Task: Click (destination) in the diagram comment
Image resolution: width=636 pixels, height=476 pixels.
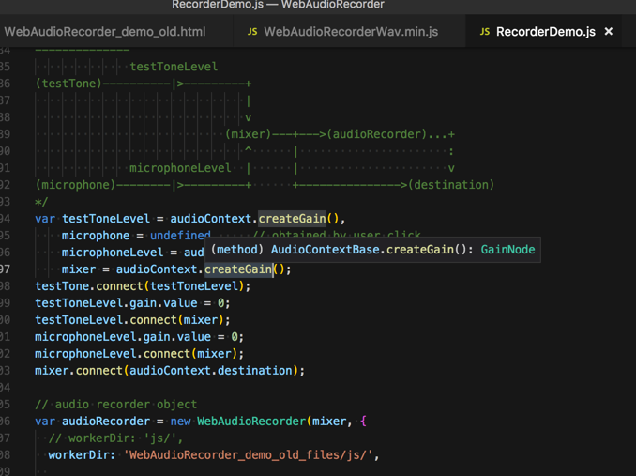Action: (x=451, y=185)
